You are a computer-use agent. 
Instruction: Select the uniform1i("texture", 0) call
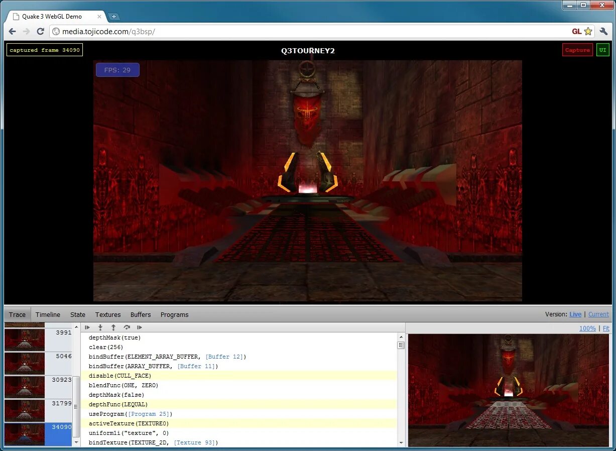(239, 433)
